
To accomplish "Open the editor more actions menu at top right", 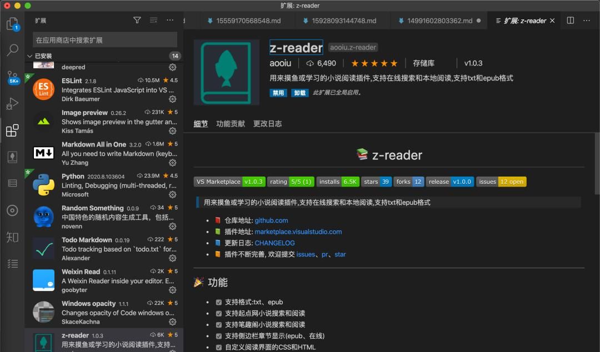I will coord(587,20).
